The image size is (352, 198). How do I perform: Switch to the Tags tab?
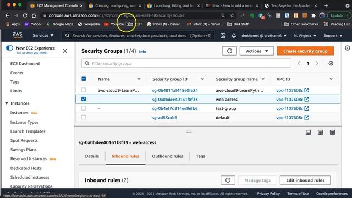[x=200, y=156]
